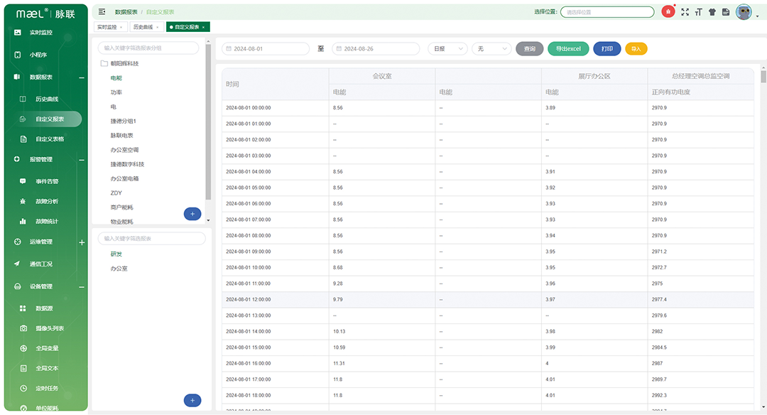Click the shirt-shaped theme icon

pyautogui.click(x=712, y=12)
